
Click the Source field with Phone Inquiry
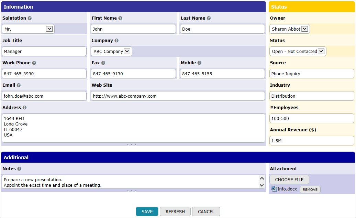coord(312,74)
